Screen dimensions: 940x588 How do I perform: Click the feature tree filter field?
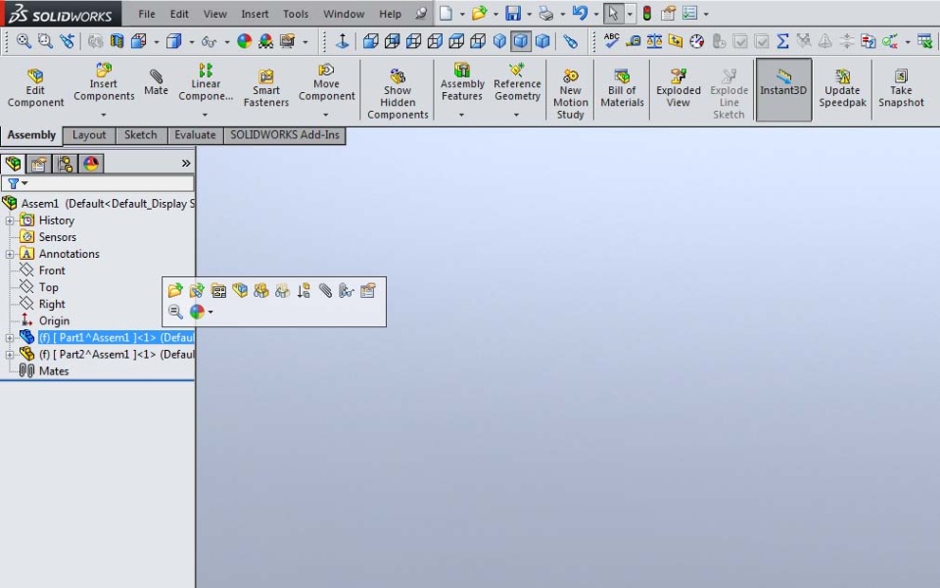(98, 183)
